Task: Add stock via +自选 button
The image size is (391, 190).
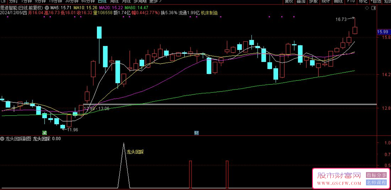Action: (376, 1)
